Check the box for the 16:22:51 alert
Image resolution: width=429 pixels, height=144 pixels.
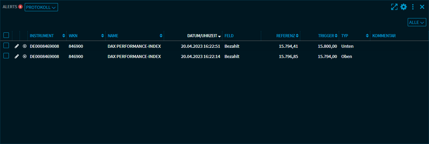pyautogui.click(x=6, y=46)
